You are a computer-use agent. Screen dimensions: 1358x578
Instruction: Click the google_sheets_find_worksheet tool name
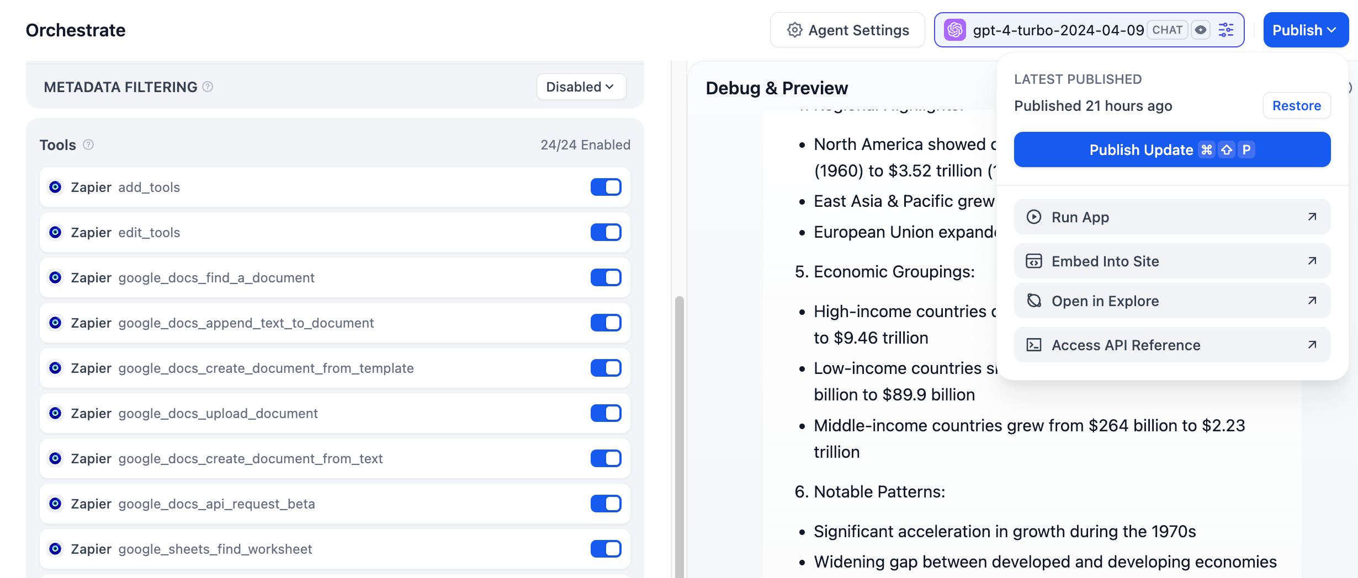215,549
